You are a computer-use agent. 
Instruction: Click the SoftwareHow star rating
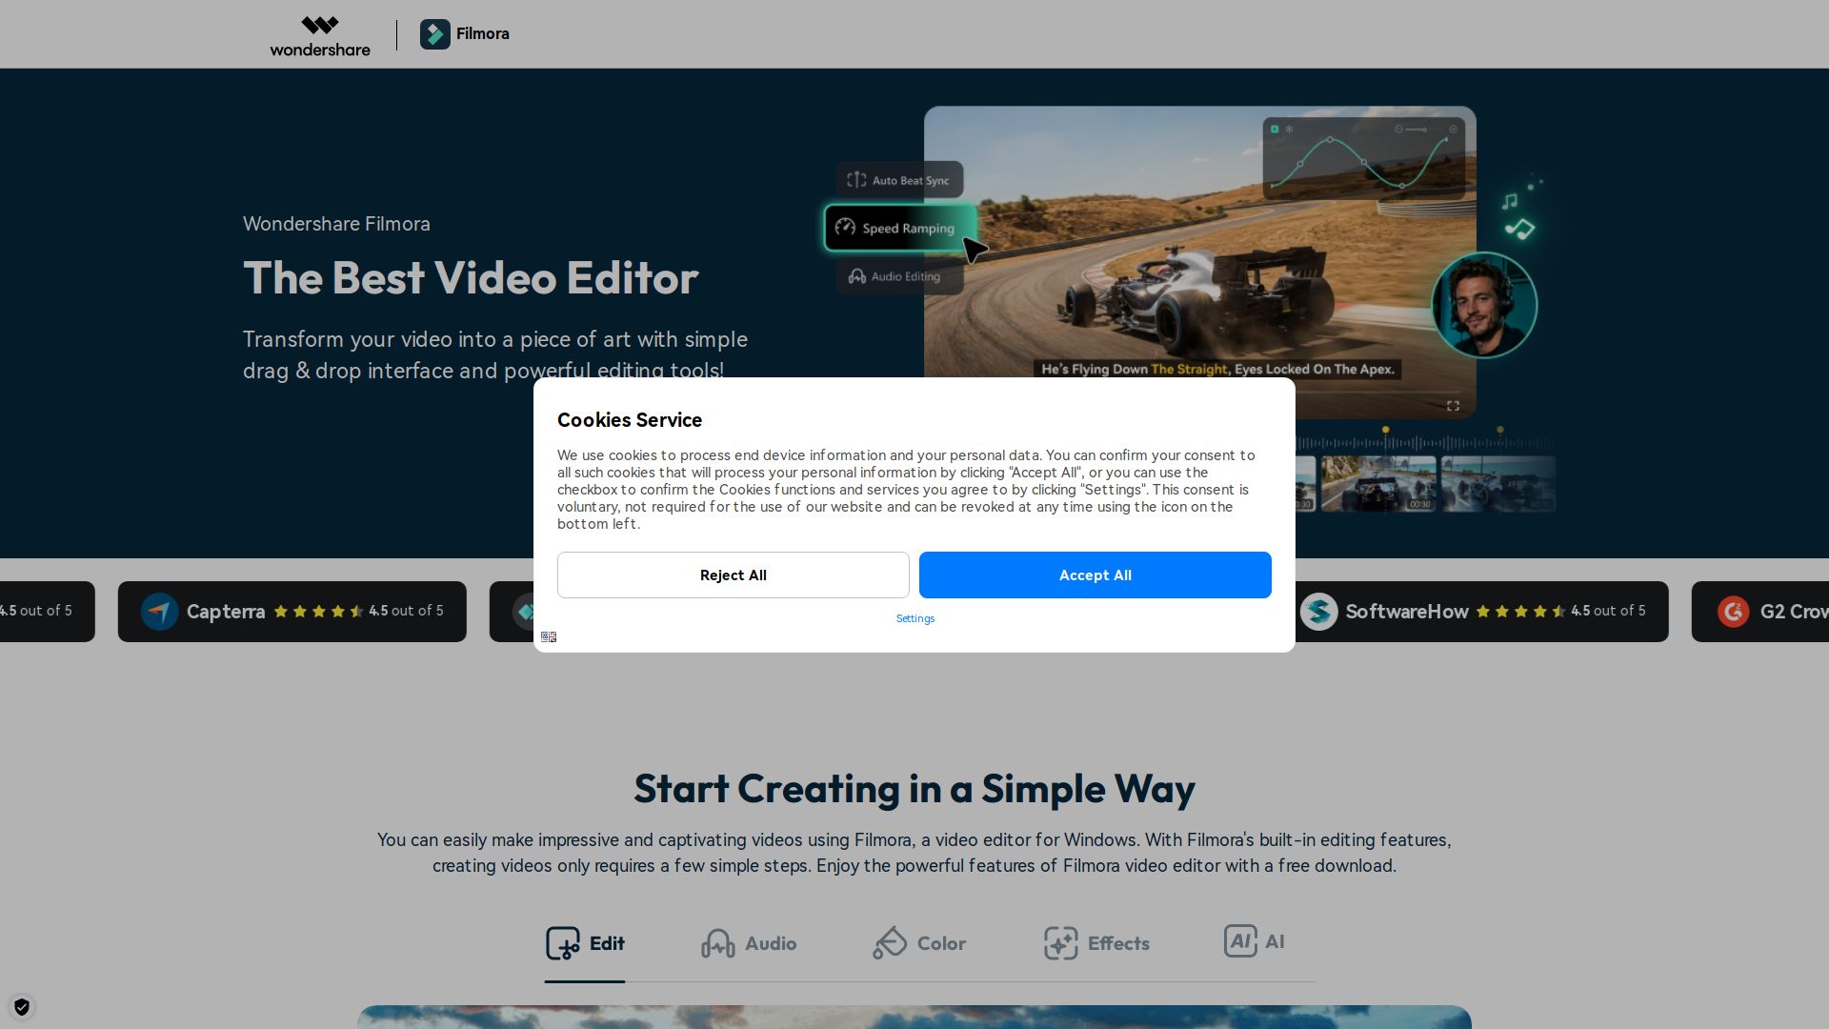(1520, 612)
